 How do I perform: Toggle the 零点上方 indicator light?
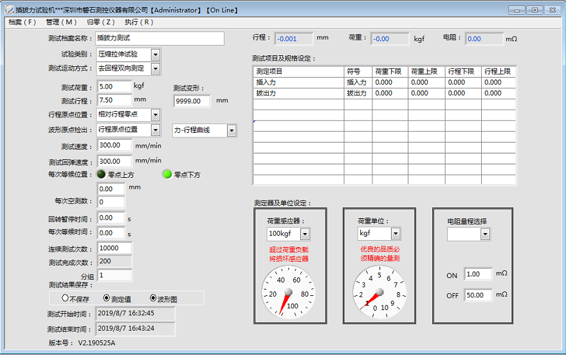pyautogui.click(x=101, y=174)
